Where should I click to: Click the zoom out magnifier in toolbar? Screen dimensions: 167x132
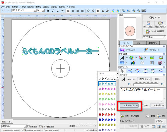point(138,11)
